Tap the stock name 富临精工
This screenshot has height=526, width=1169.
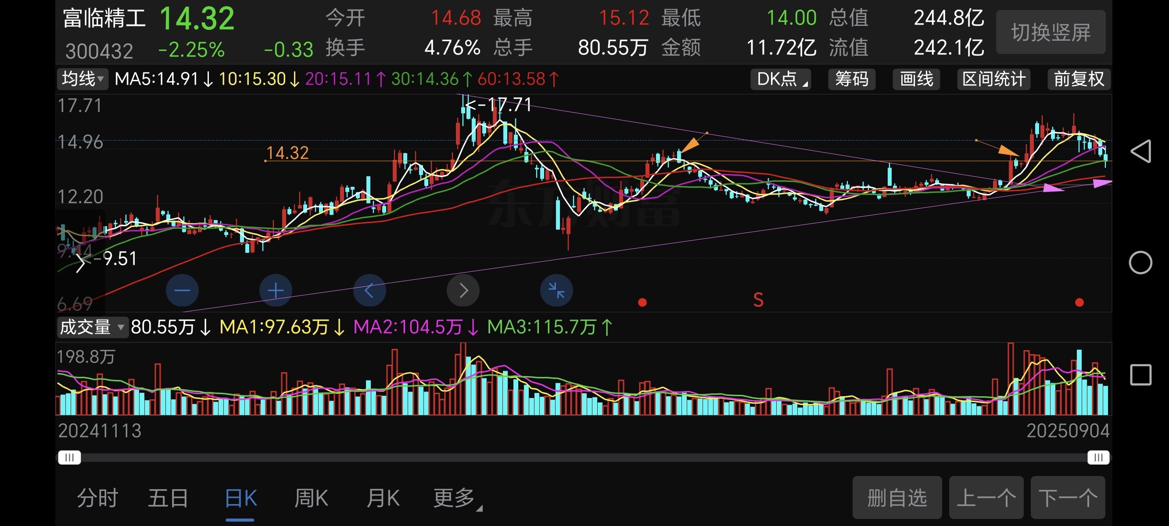[104, 19]
